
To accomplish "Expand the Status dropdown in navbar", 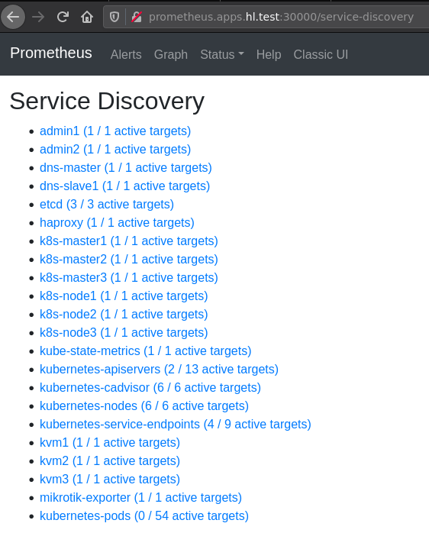I will (222, 54).
